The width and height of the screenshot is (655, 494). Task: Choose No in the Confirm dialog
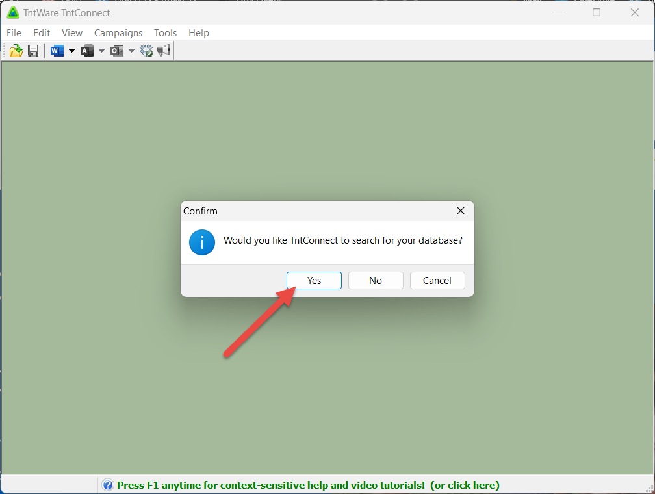(376, 280)
